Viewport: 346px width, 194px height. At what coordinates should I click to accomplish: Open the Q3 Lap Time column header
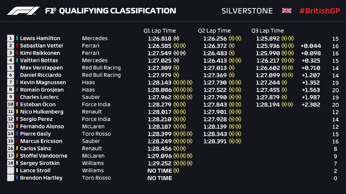[268, 31]
